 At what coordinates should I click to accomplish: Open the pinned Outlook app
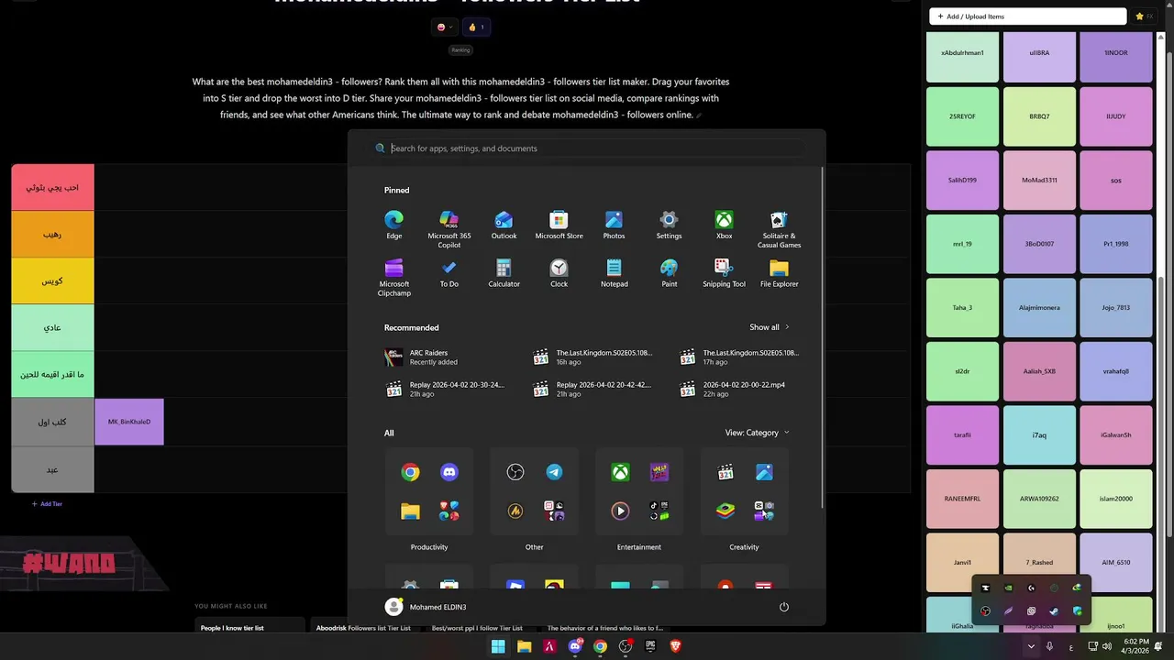(x=504, y=225)
